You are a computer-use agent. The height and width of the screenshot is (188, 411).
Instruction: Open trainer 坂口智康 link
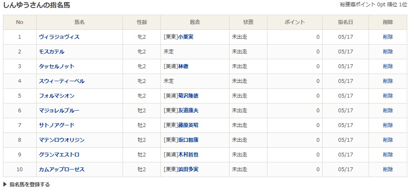tap(188, 140)
